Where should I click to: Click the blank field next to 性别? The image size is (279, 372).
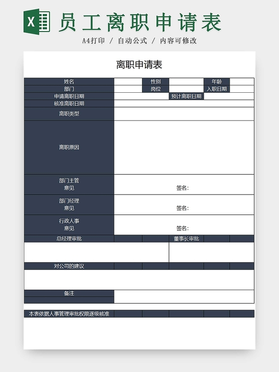186,82
